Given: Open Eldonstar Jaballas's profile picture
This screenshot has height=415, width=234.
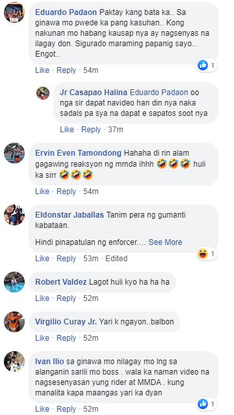Looking at the screenshot, I should coord(14,214).
